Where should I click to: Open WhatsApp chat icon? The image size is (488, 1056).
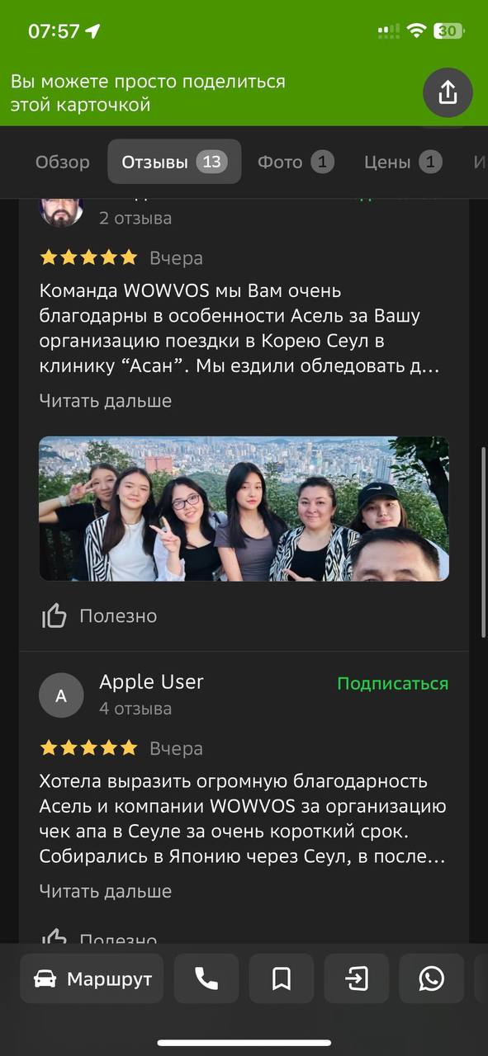[432, 978]
